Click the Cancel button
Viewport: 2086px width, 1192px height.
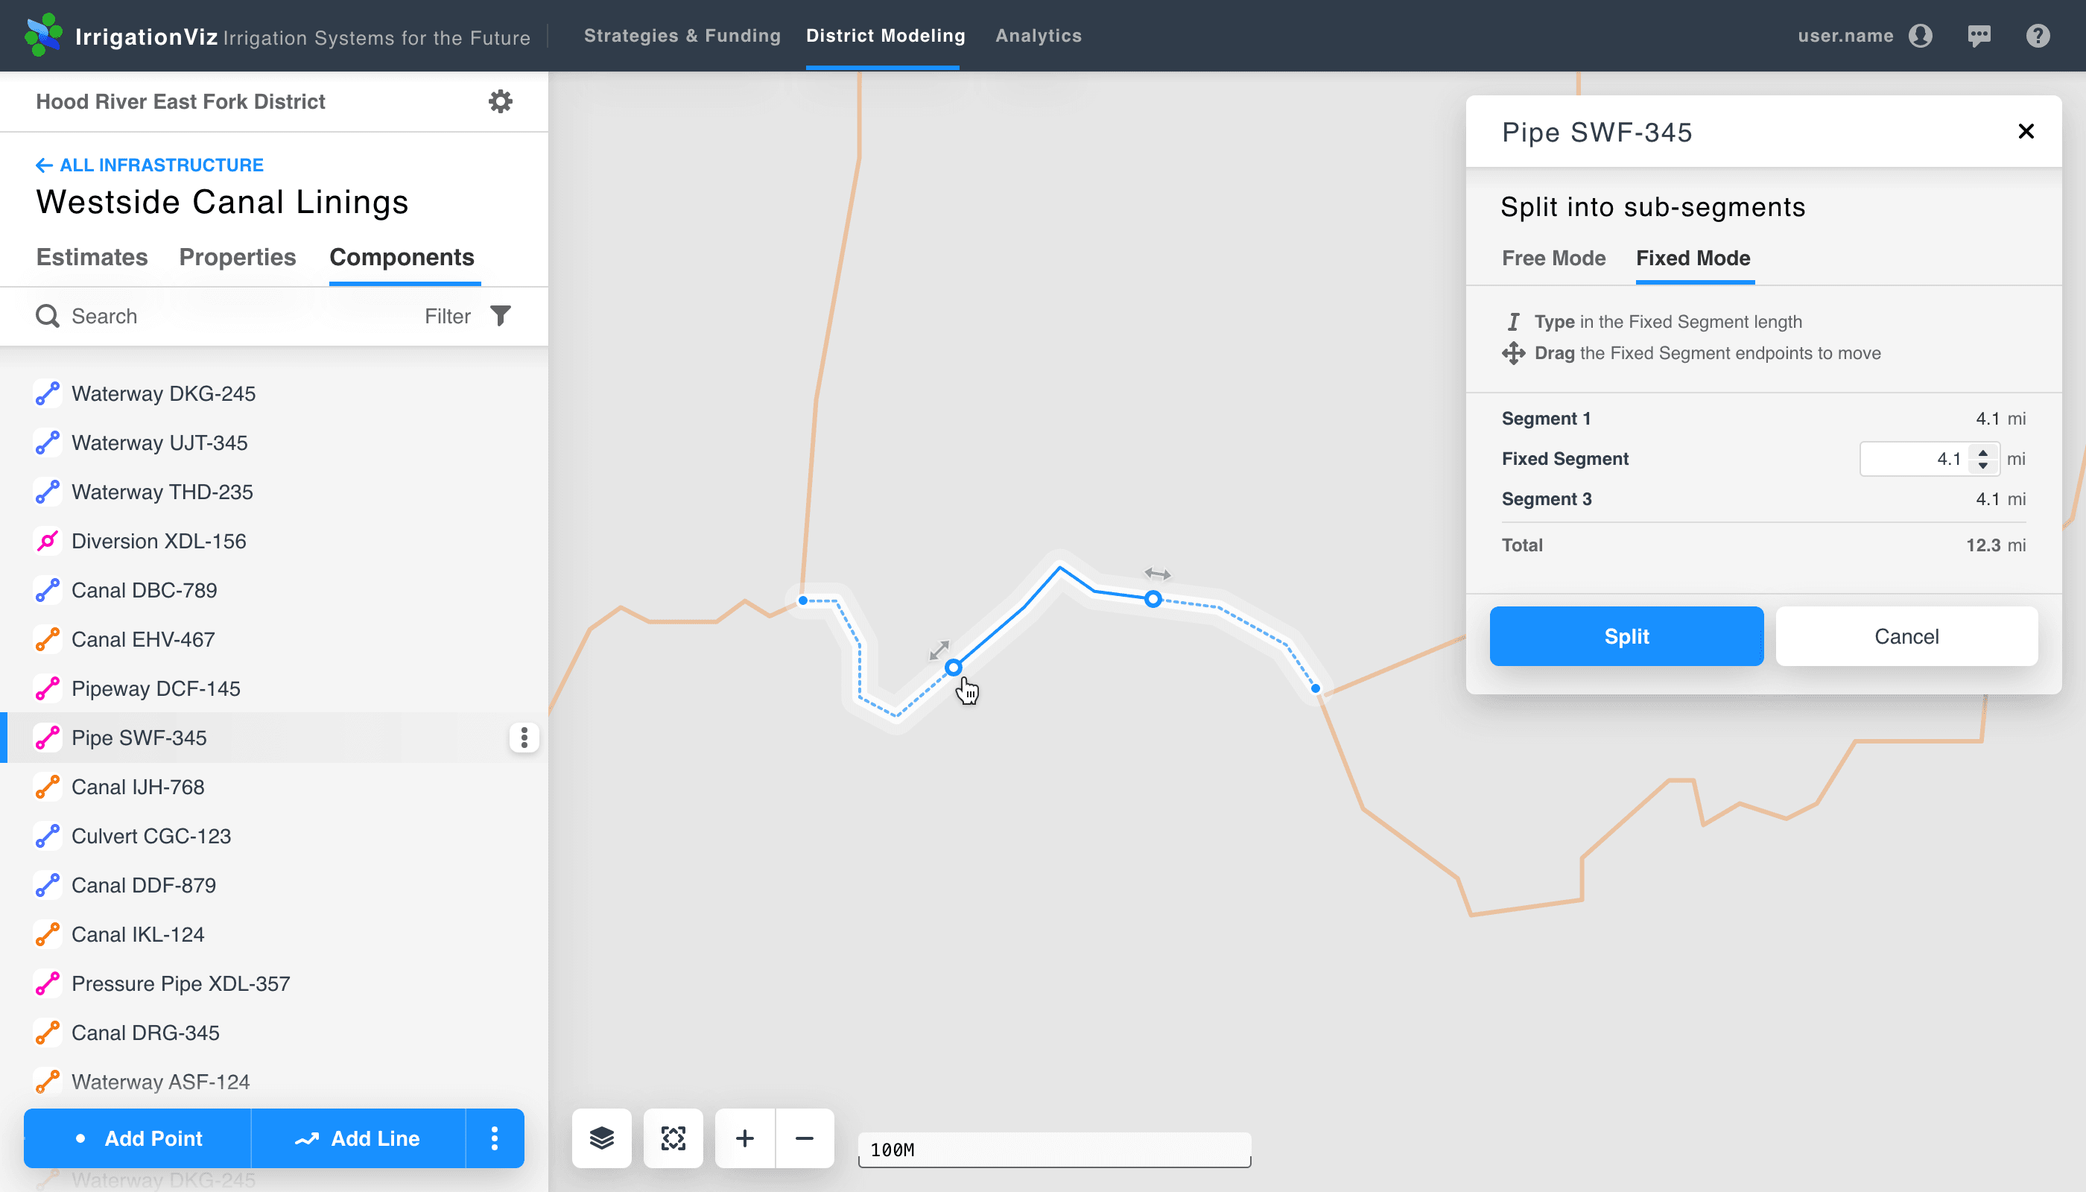tap(1906, 636)
